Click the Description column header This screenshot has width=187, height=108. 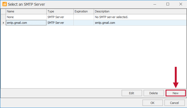click(140, 11)
